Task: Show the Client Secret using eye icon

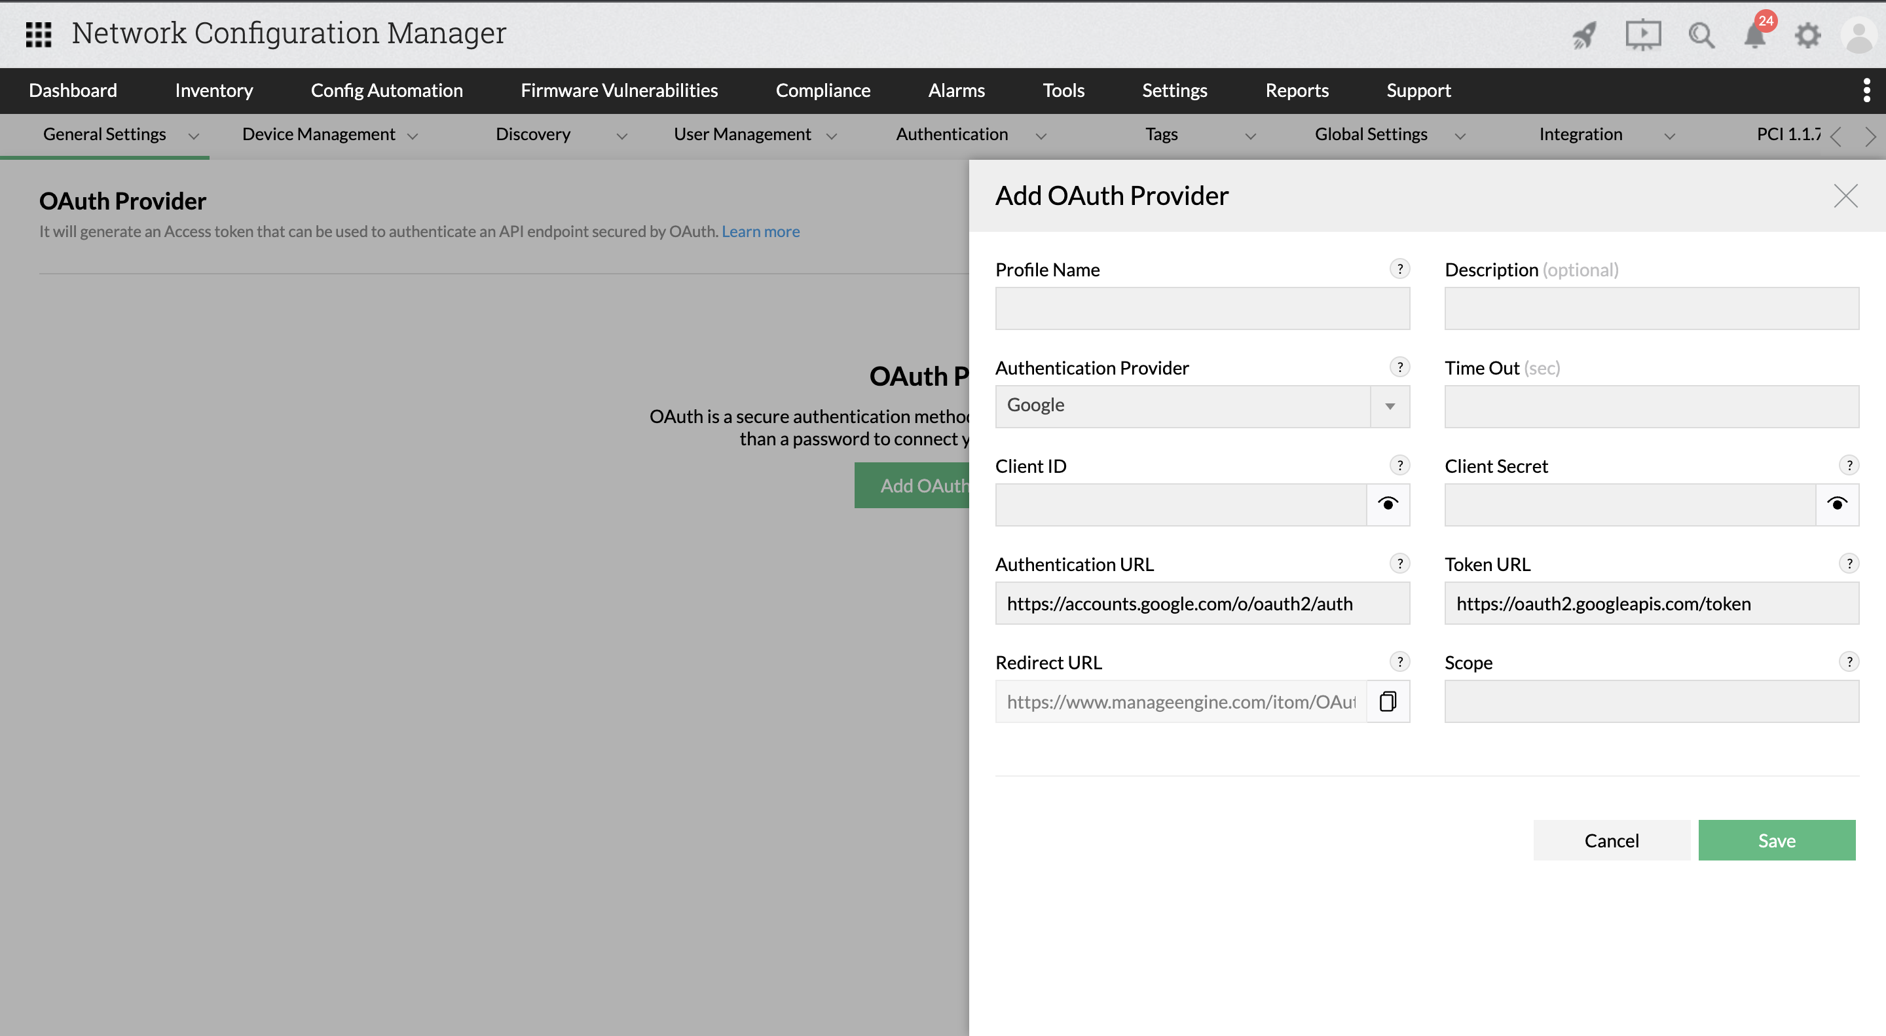Action: (1837, 504)
